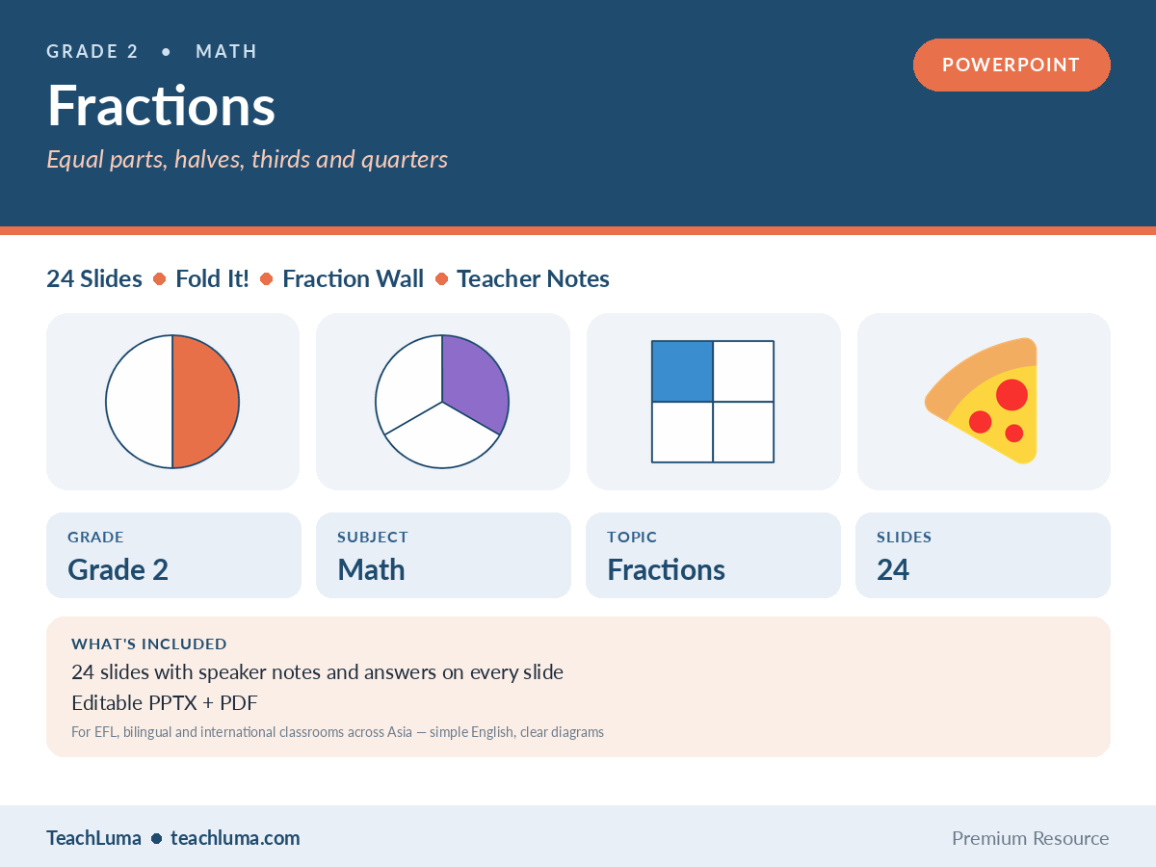
Task: Click the TeachLuma brand name
Action: pyautogui.click(x=93, y=838)
